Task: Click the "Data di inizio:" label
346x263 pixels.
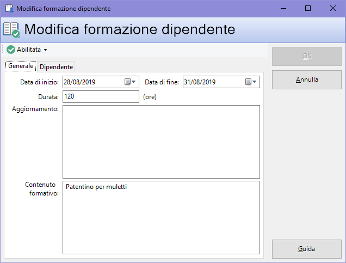Action: pos(40,82)
